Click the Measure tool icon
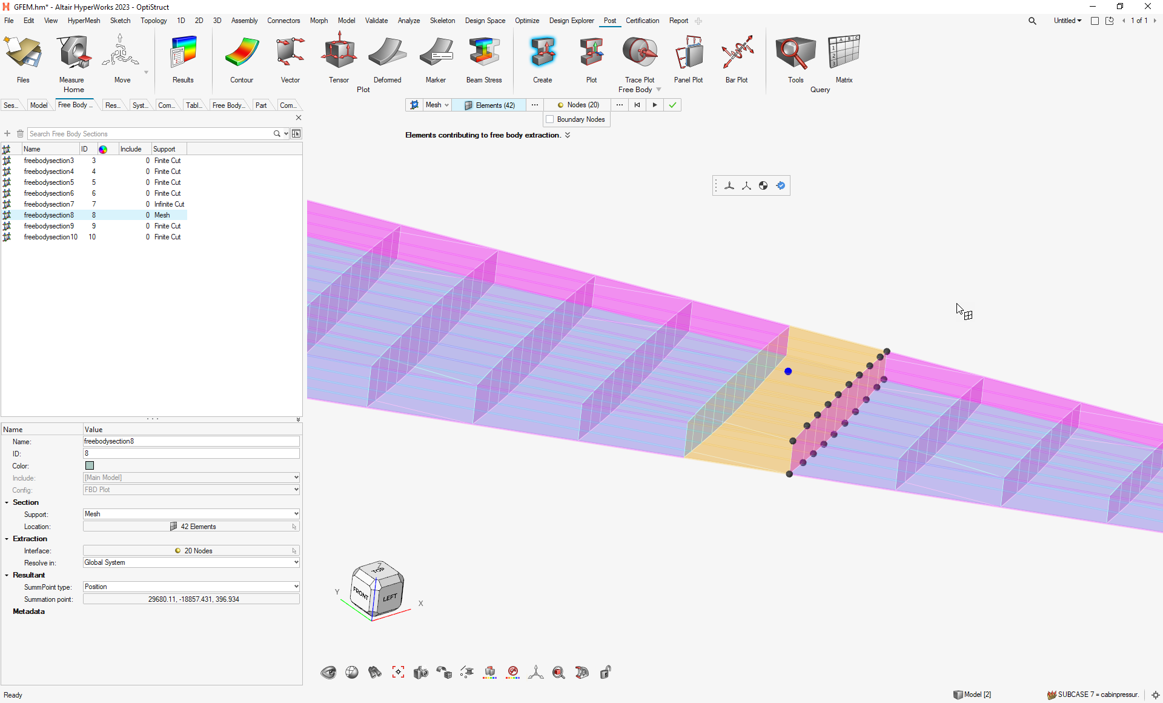 pos(72,58)
